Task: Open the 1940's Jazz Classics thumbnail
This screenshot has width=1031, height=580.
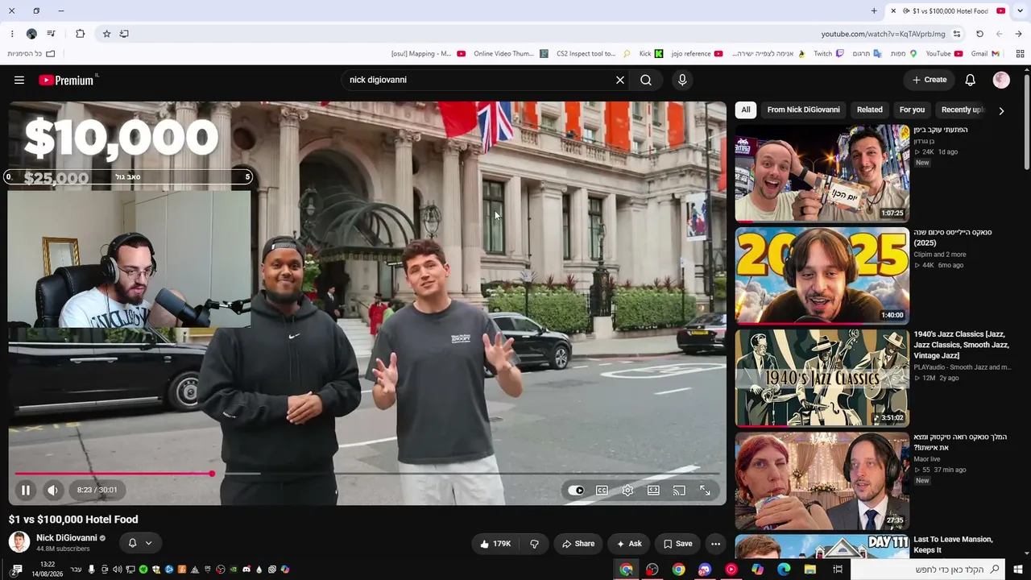Action: (822, 378)
